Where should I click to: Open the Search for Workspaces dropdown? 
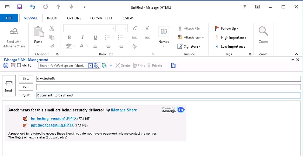[90, 66]
